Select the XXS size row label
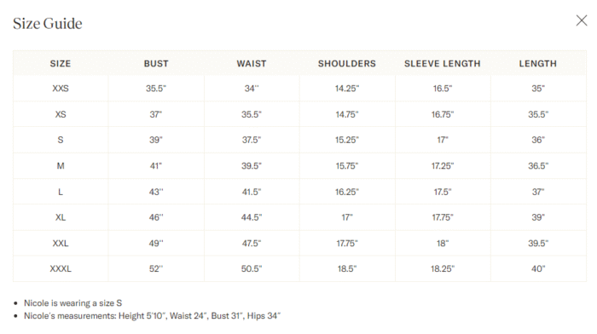The image size is (597, 334). [x=61, y=89]
